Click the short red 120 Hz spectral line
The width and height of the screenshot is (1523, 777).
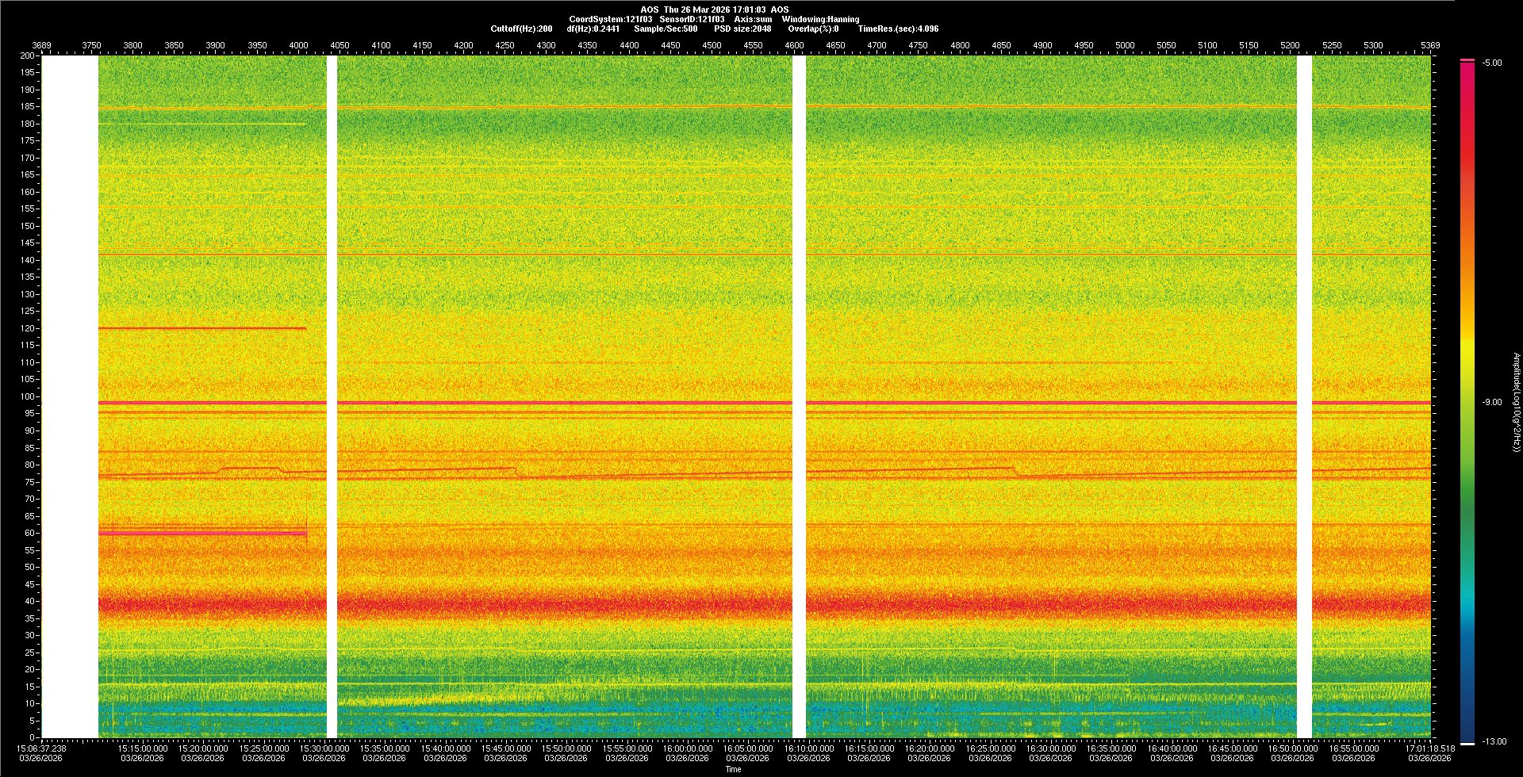[x=202, y=328]
